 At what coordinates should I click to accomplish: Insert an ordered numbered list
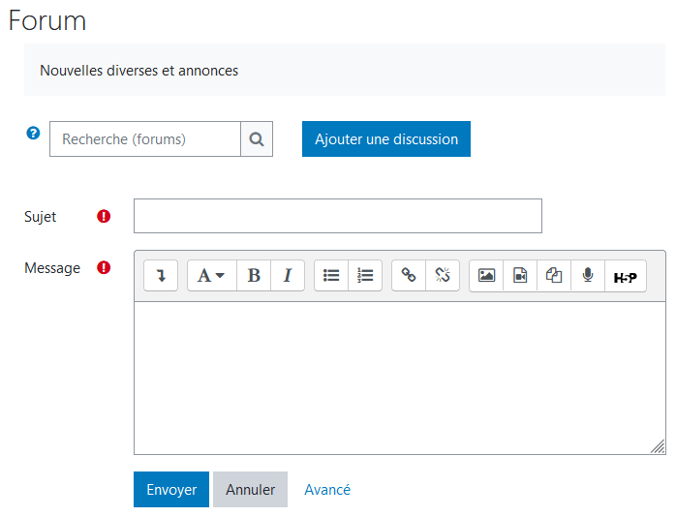click(365, 276)
